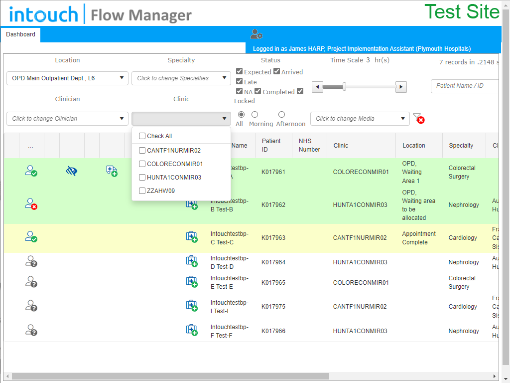Uncheck the Arrived status checkbox
The image size is (510, 383).
click(276, 71)
